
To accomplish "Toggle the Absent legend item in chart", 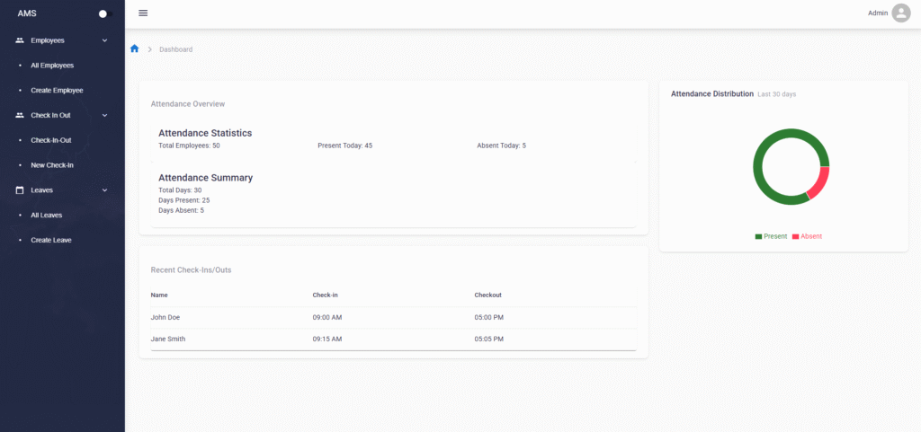I will [807, 236].
